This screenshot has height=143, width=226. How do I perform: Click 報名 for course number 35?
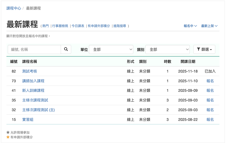coord(210,100)
